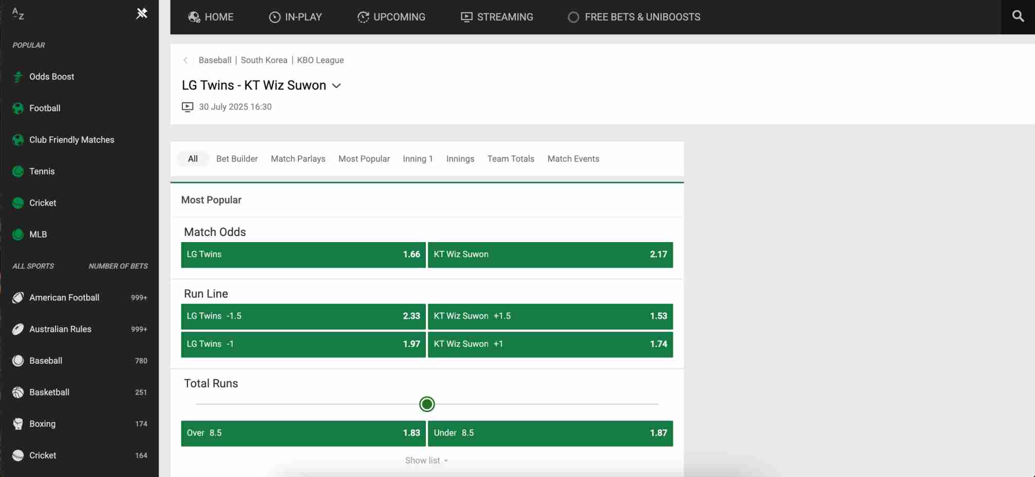Open UPCOMING in the top navigation

coord(391,17)
